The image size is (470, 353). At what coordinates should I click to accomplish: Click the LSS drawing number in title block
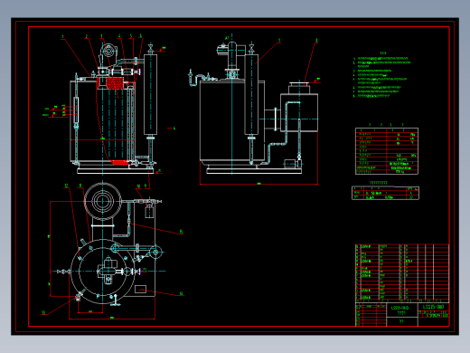coord(433,307)
